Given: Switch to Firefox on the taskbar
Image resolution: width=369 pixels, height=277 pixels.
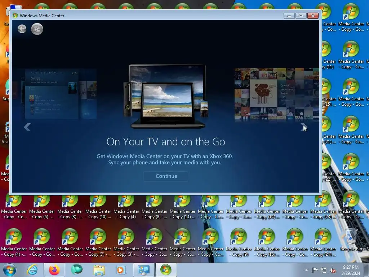Looking at the screenshot, I should coord(54,270).
